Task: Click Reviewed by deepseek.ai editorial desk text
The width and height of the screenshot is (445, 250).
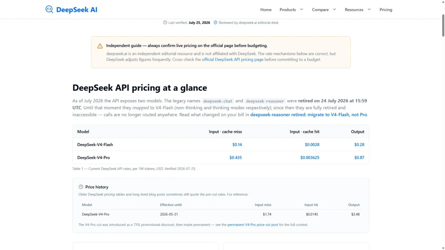Action: click(x=248, y=23)
